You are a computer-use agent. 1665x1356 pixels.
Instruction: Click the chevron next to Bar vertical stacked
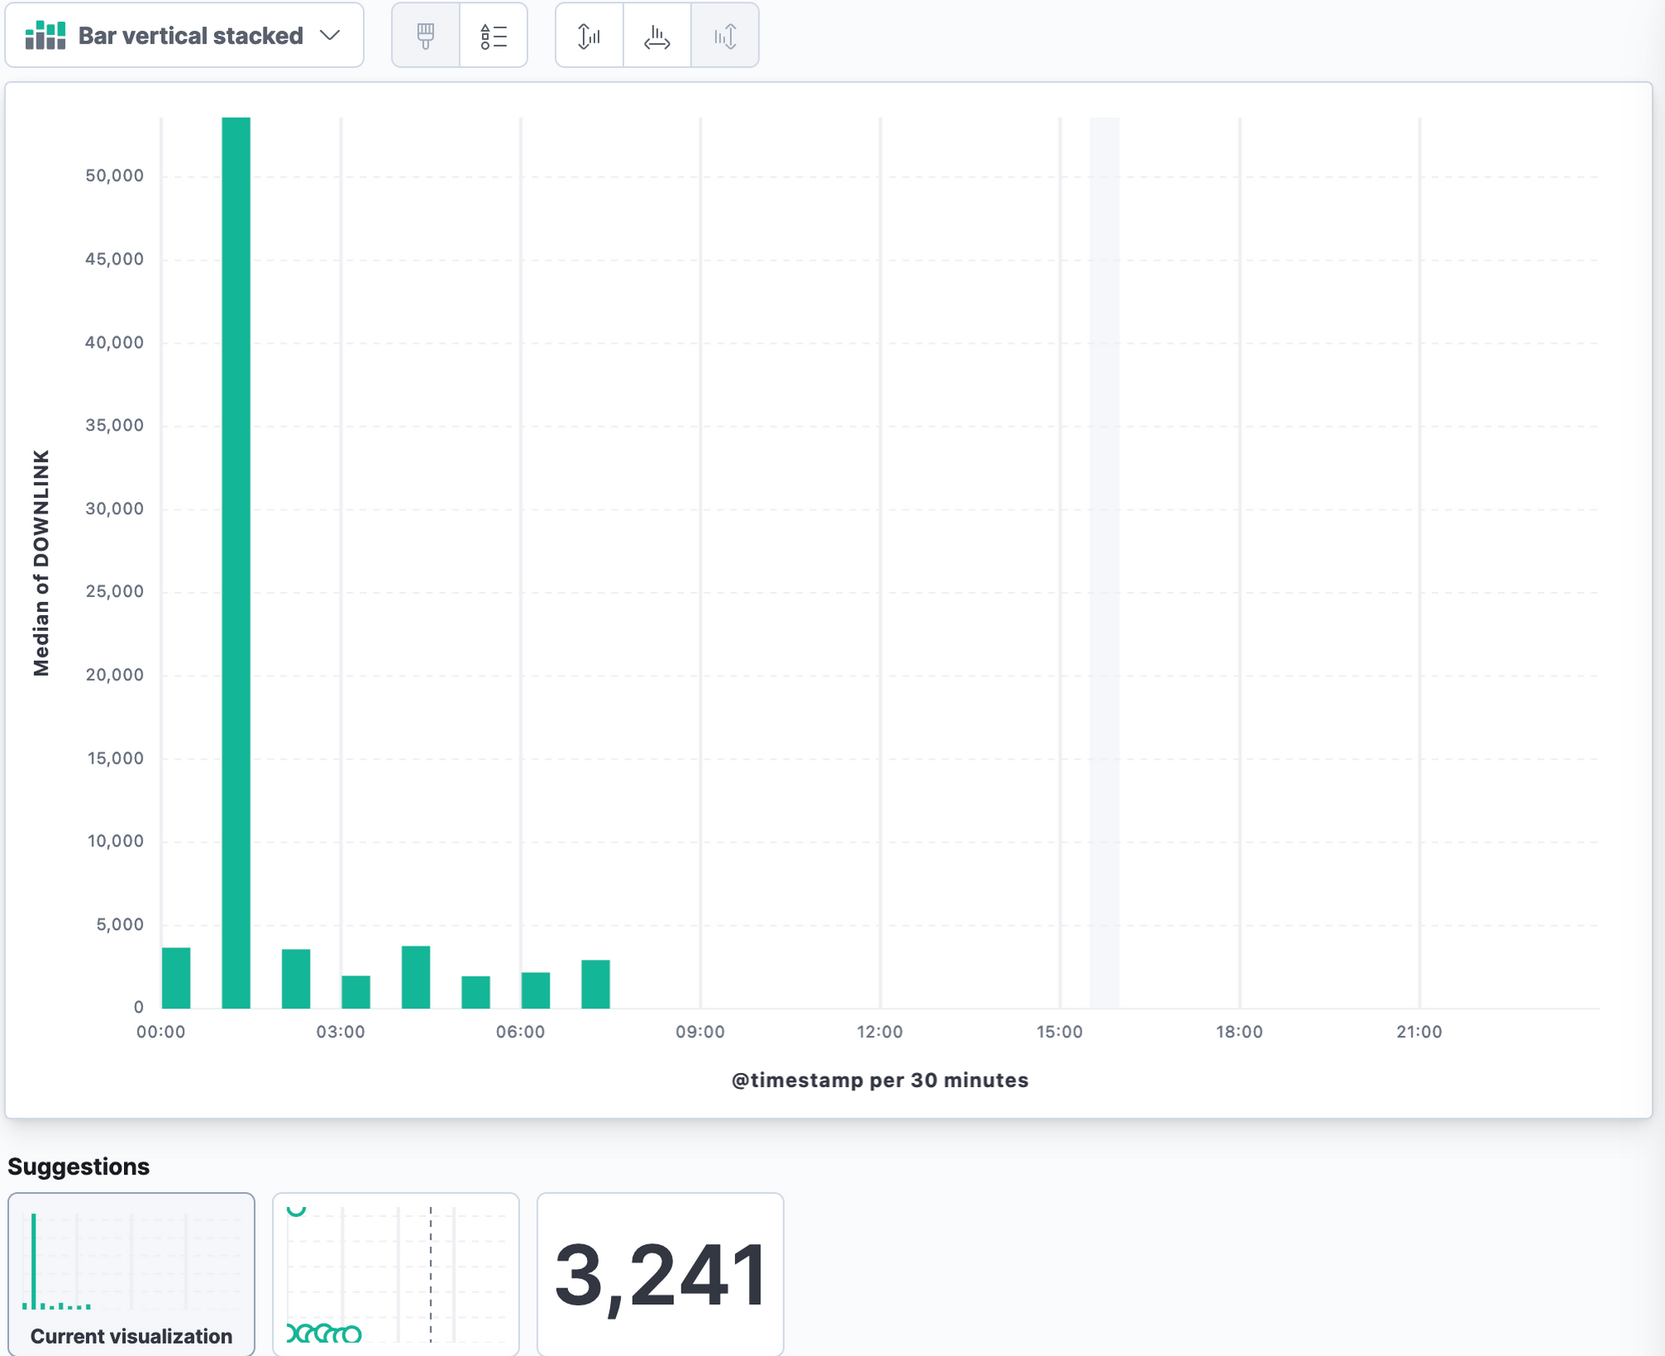[331, 36]
